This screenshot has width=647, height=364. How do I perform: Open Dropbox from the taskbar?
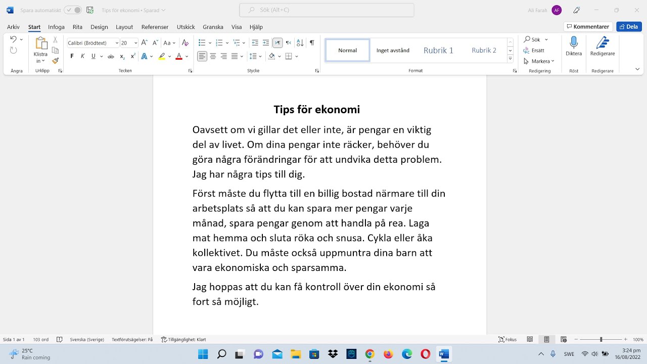pyautogui.click(x=333, y=354)
